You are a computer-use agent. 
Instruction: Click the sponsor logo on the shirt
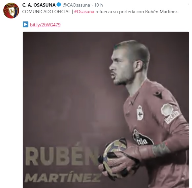143,138
